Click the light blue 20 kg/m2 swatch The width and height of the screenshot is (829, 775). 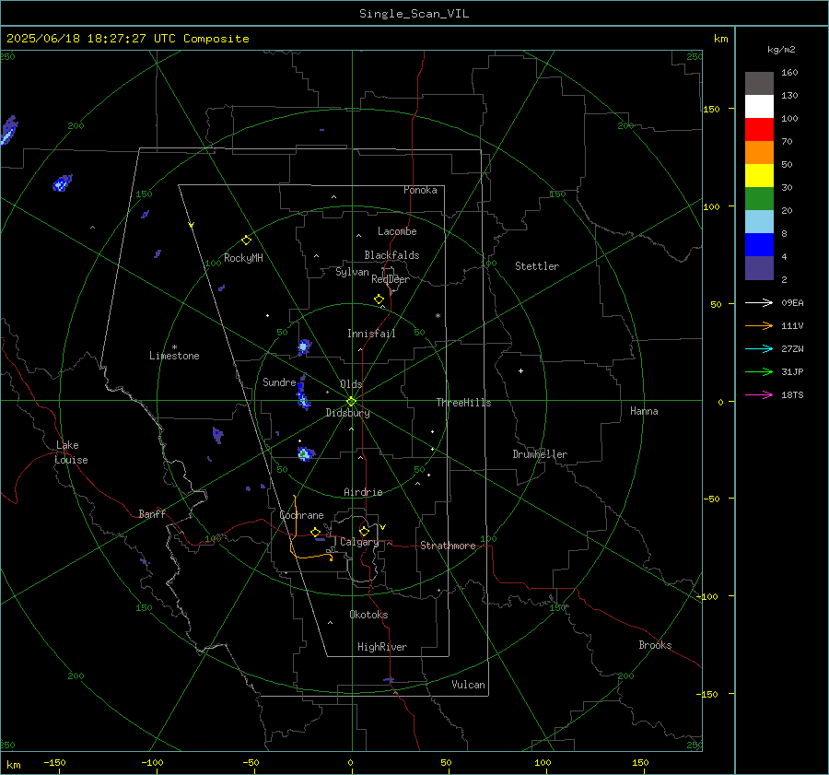click(x=759, y=222)
